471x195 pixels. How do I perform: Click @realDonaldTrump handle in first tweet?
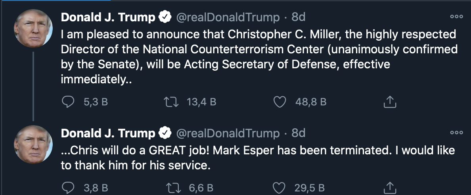click(x=228, y=17)
